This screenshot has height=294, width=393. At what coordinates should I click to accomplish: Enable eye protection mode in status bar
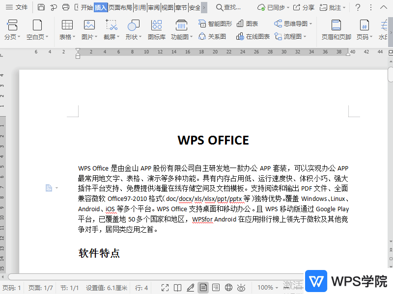241,288
